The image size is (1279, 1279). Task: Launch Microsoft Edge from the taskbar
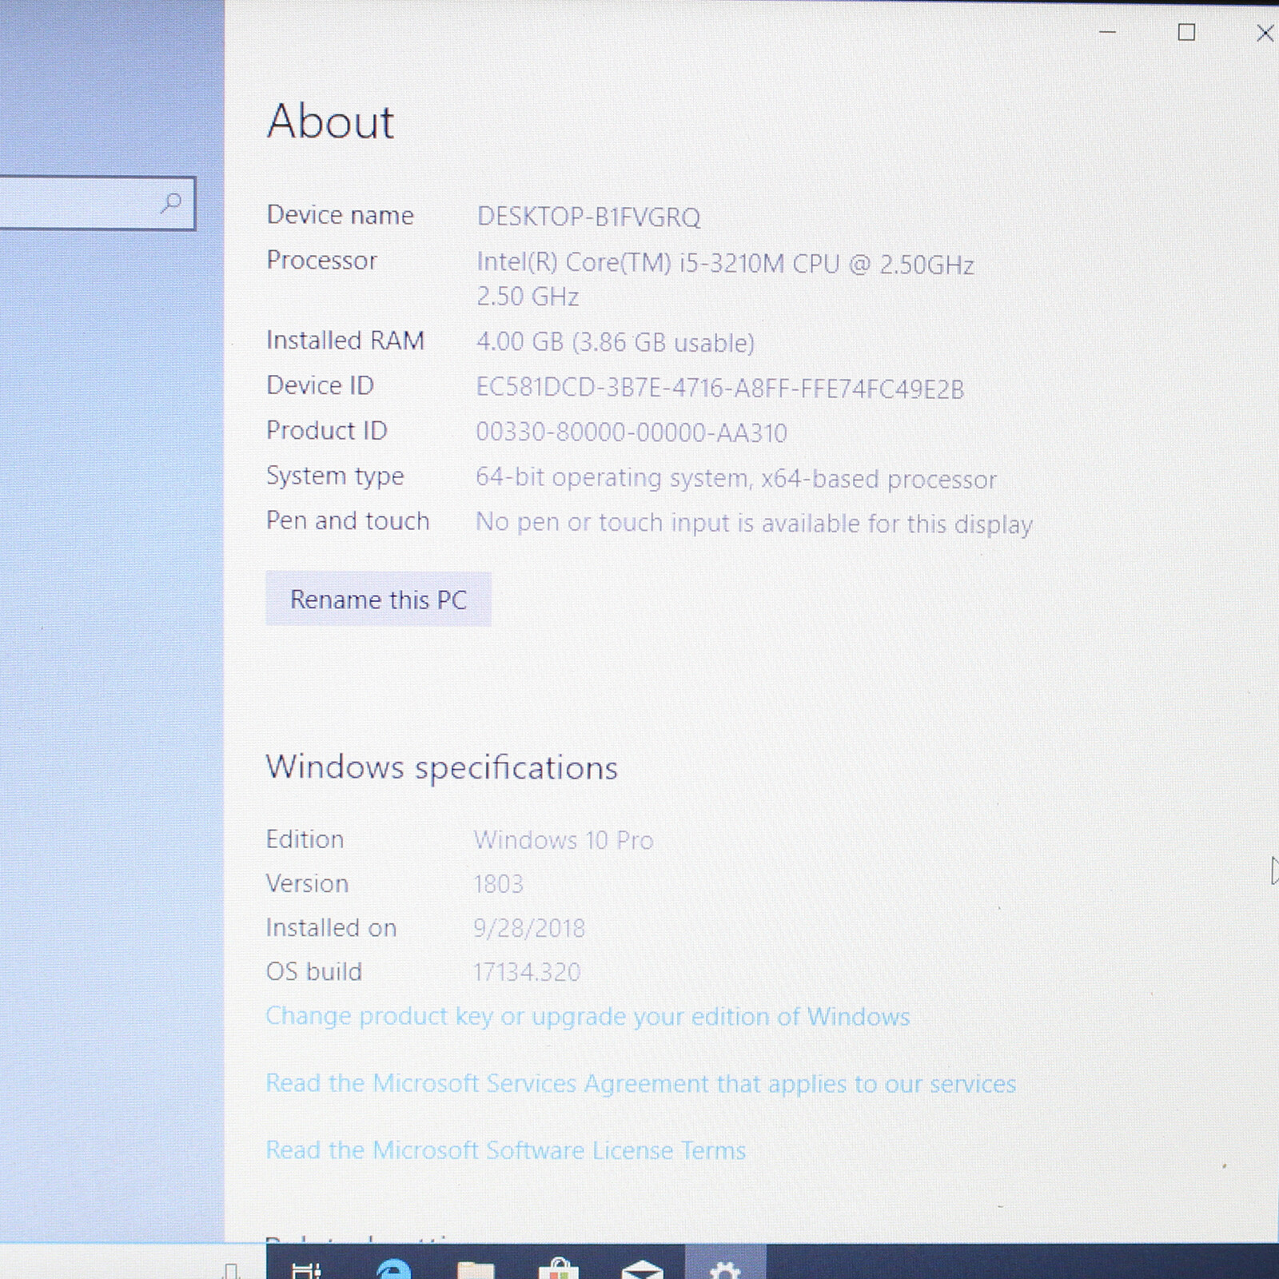tap(393, 1269)
